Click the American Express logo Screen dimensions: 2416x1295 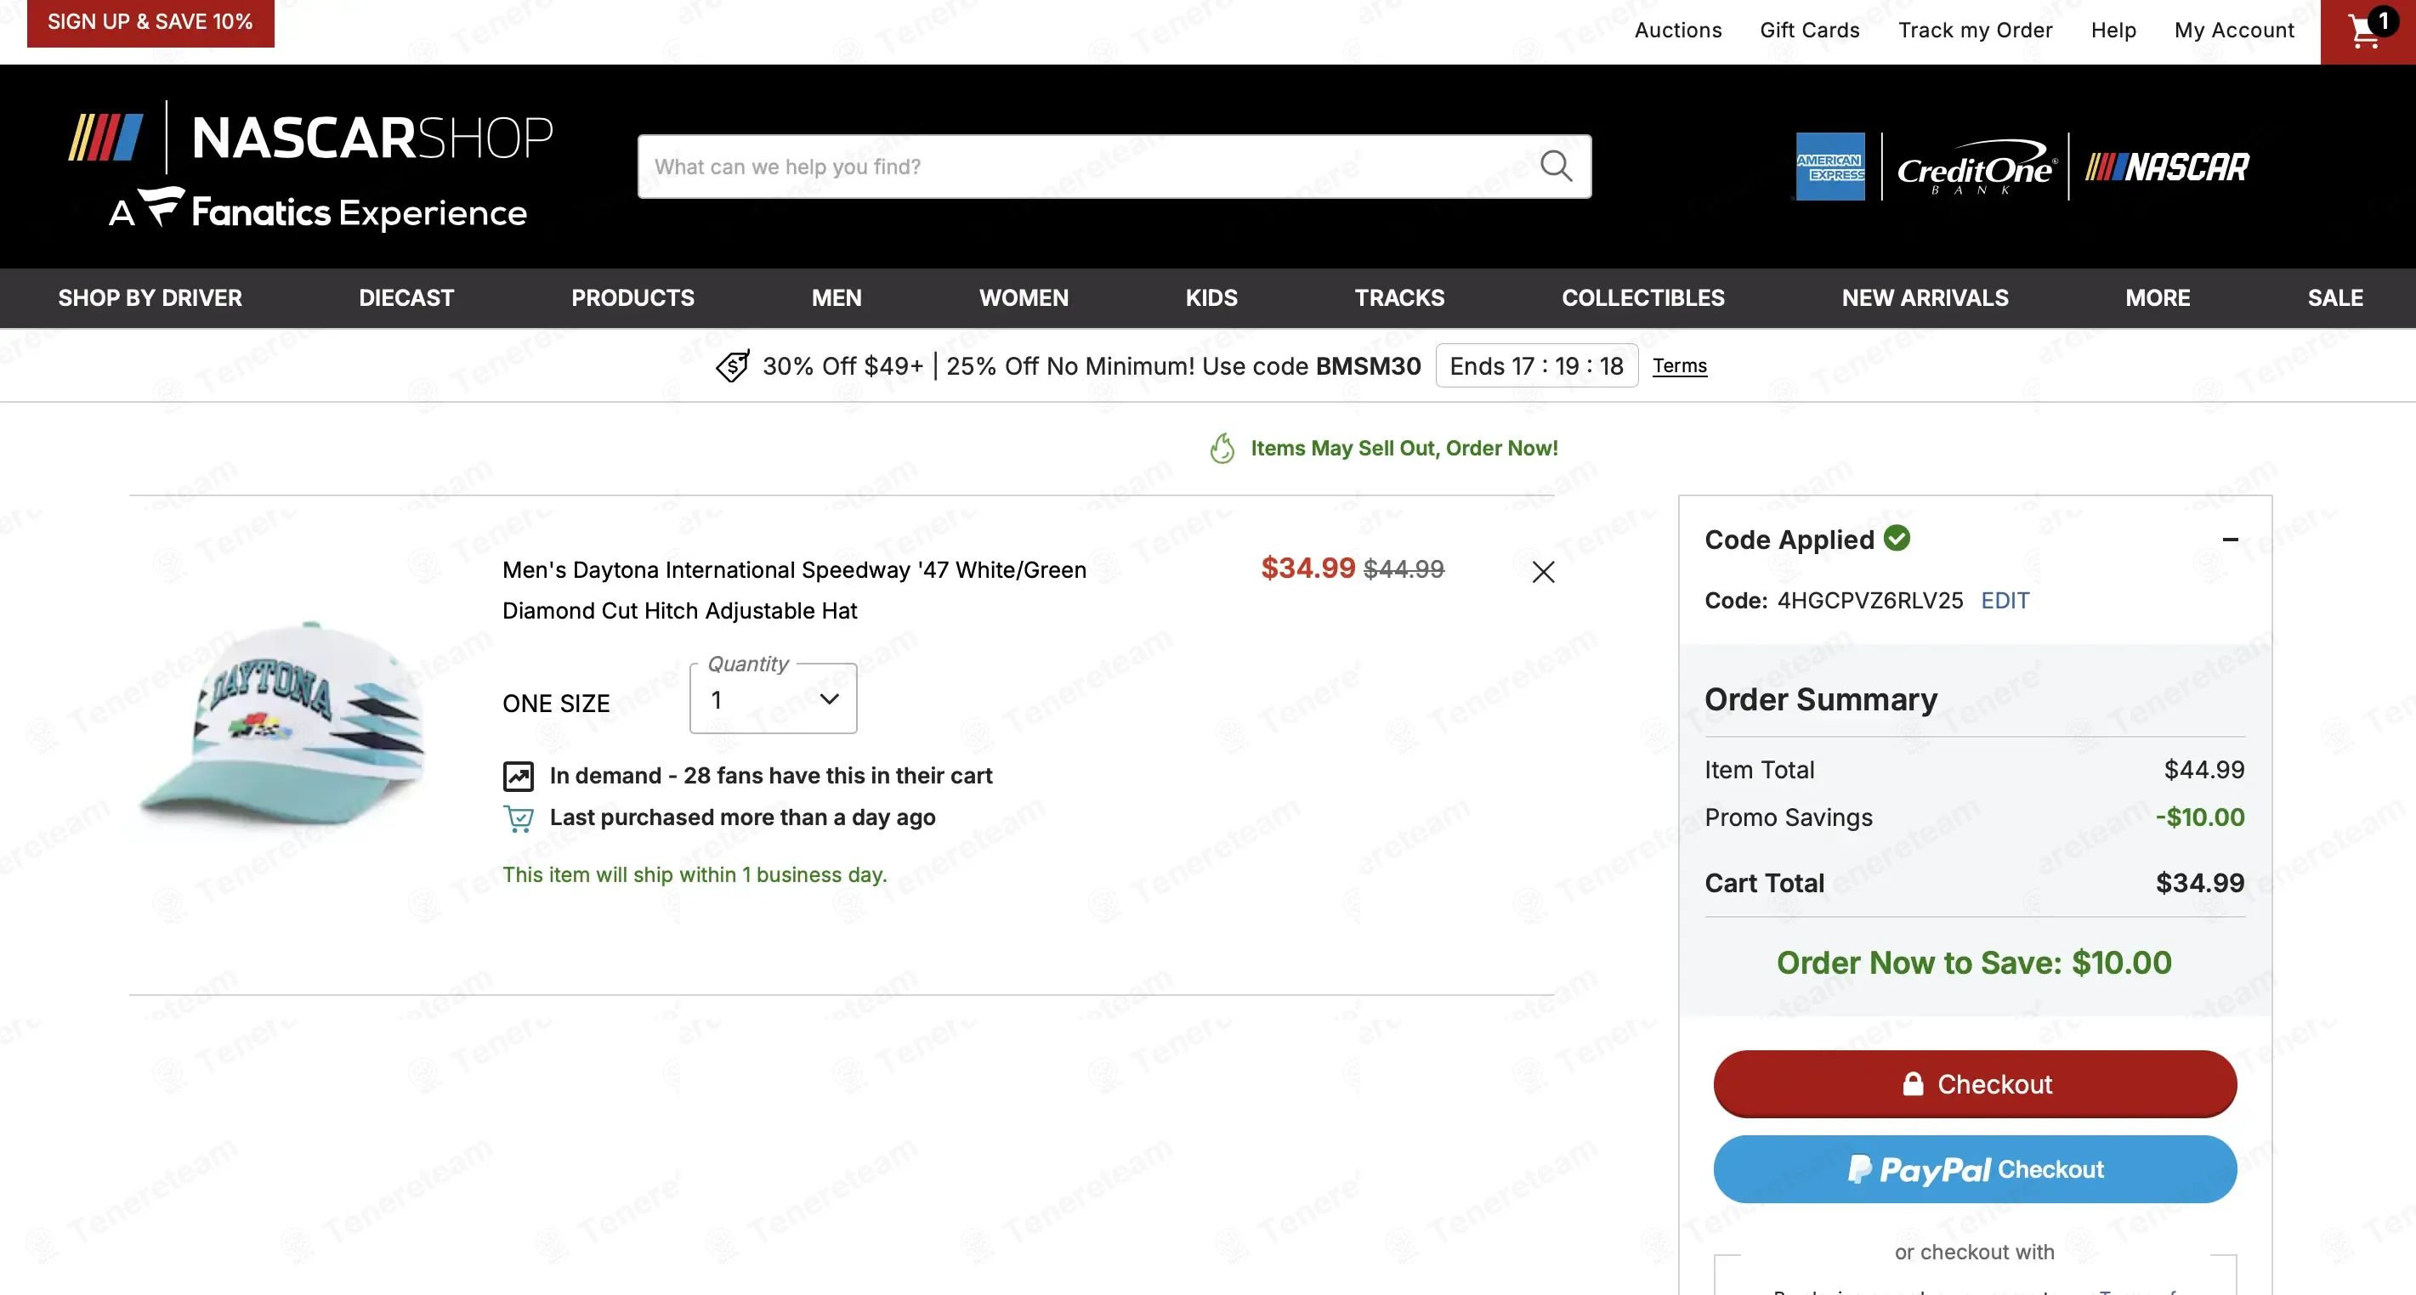point(1829,166)
